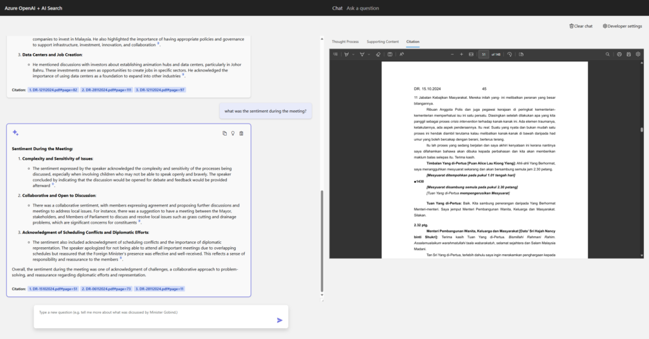Select the PDF highlight tool
The image size is (649, 339).
[347, 54]
